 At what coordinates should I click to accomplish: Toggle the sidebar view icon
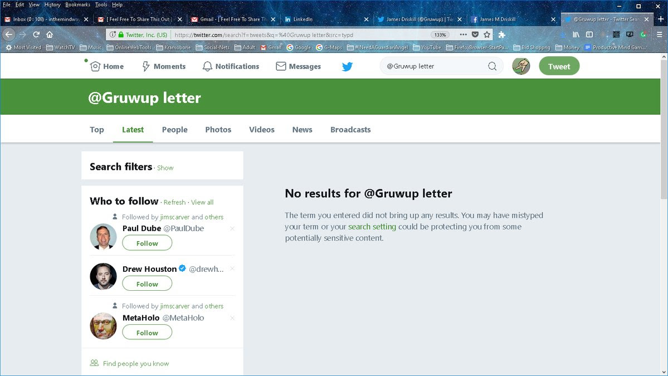589,35
